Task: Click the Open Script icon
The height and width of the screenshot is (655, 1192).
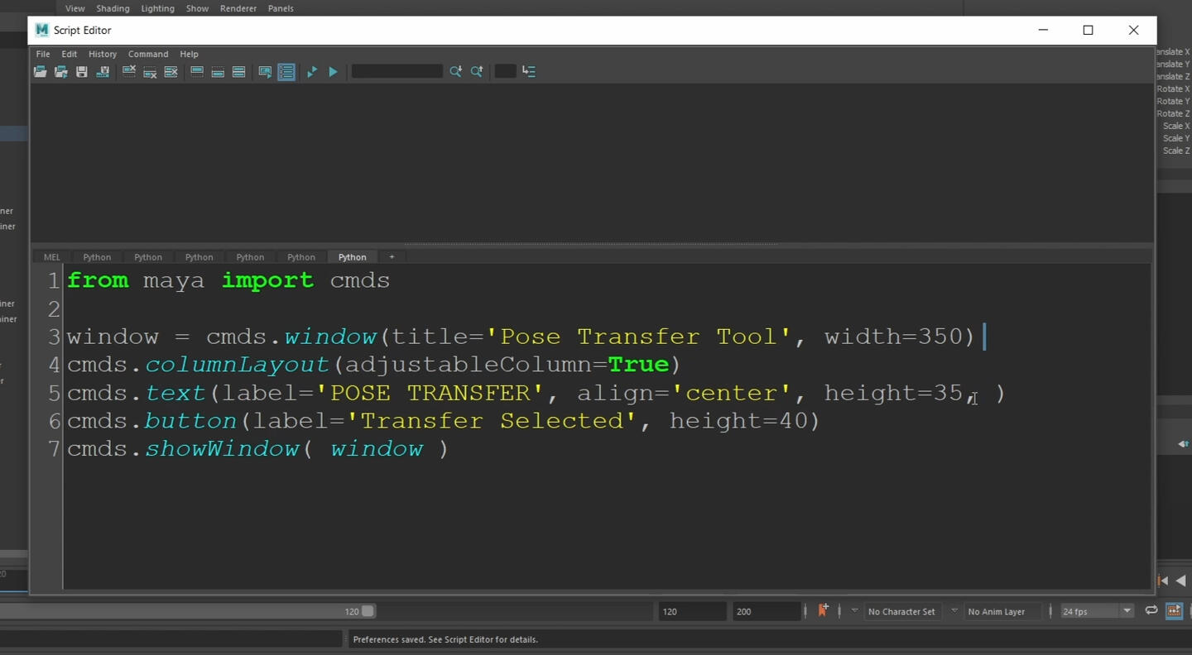Action: point(40,72)
